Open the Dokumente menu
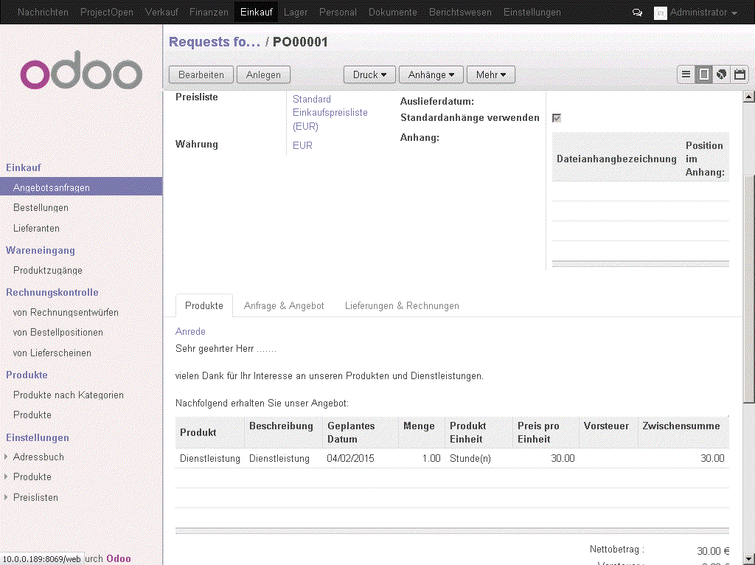This screenshot has height=565, width=755. [x=392, y=12]
